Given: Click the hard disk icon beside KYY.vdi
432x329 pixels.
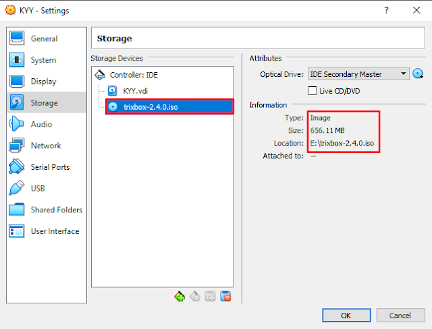Looking at the screenshot, I should (x=113, y=91).
